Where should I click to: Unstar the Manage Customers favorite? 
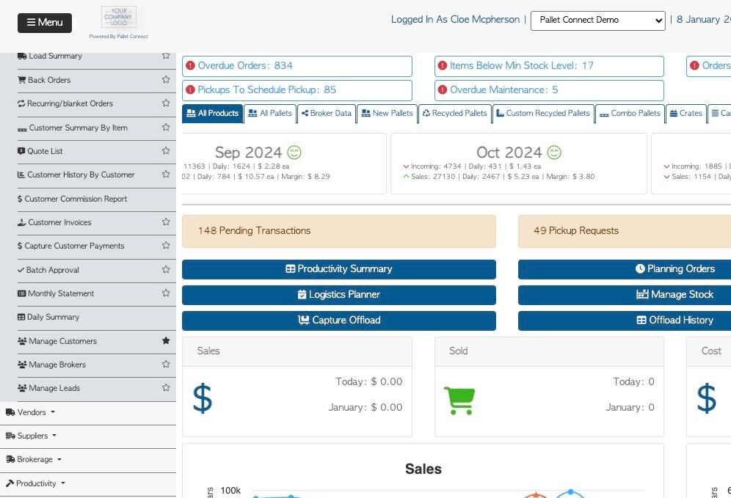point(166,340)
